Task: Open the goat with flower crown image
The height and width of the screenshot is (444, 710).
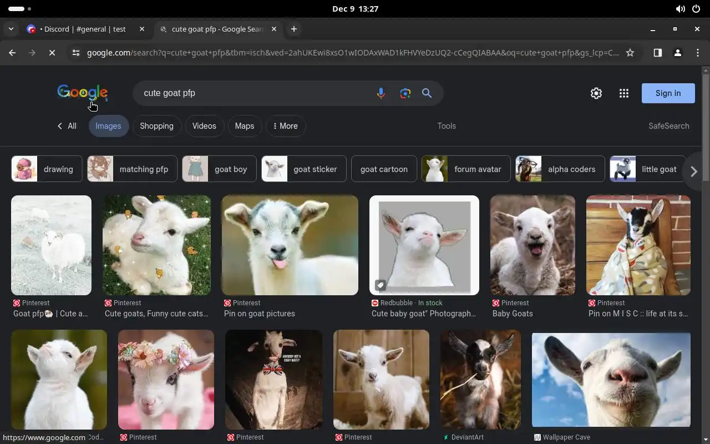Action: [166, 380]
